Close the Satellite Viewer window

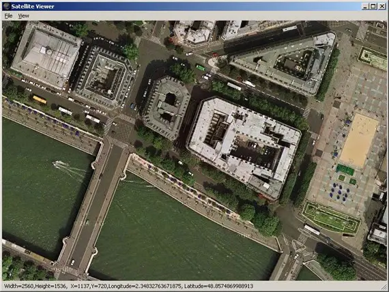pyautogui.click(x=381, y=6)
